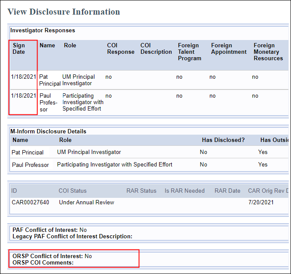Viewport: 291px width, 274px height.
Task: Click Paul Professor's Foreign Talent Program 'no'
Action: pyautogui.click(x=179, y=96)
